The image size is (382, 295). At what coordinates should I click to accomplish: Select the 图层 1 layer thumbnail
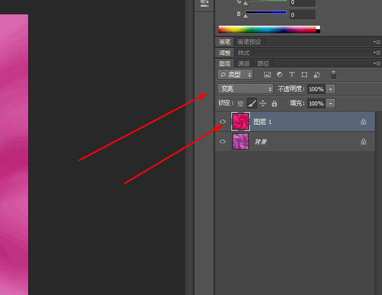pos(241,121)
